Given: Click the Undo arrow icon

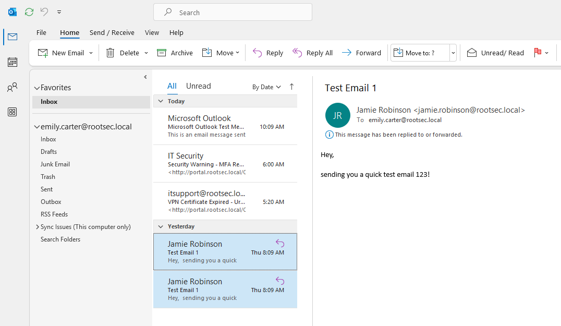Looking at the screenshot, I should pos(44,12).
